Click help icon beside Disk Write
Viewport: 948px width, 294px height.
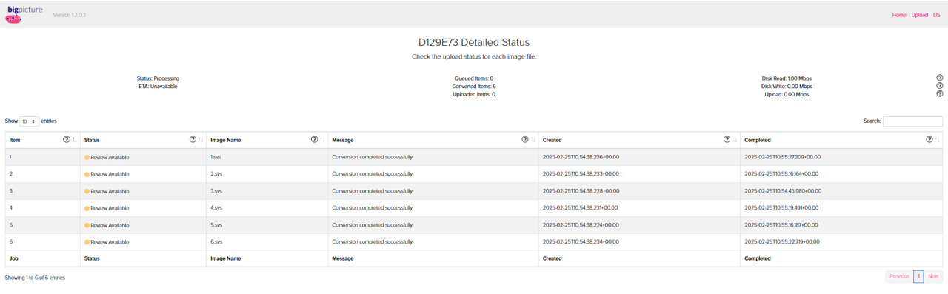pyautogui.click(x=940, y=86)
